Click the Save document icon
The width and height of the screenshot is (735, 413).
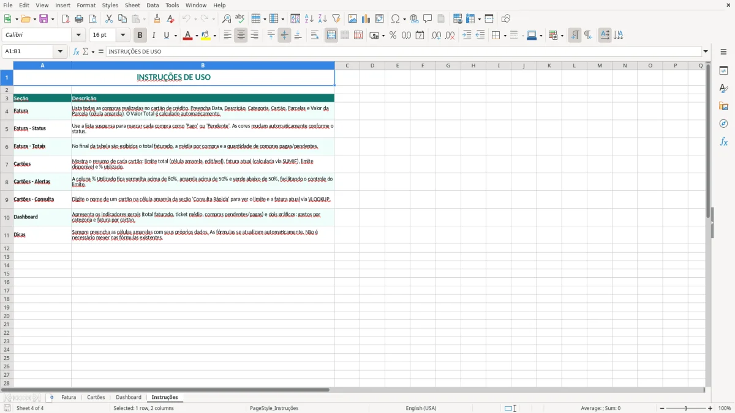(x=43, y=19)
